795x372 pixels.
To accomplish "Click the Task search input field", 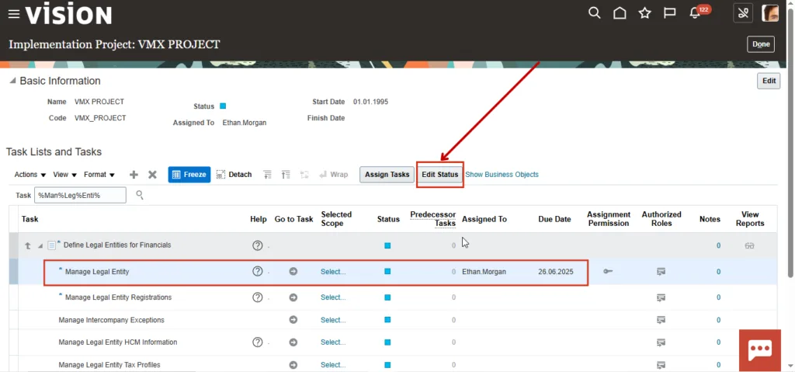I will (x=81, y=195).
